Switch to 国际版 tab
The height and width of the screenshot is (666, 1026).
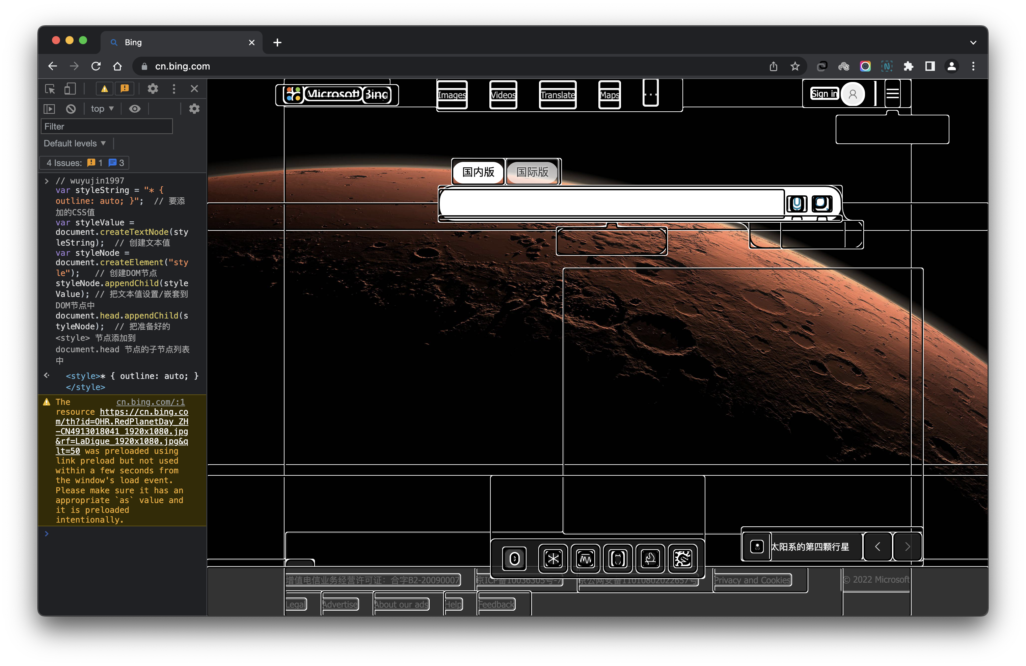tap(532, 172)
